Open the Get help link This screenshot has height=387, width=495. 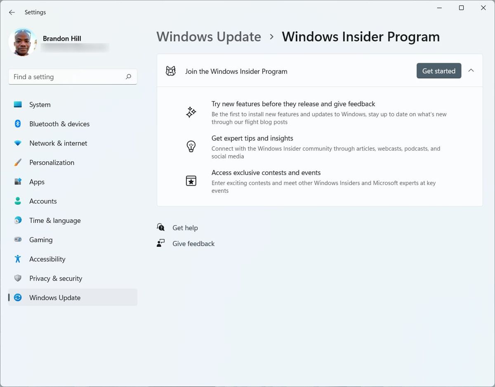pyautogui.click(x=185, y=228)
